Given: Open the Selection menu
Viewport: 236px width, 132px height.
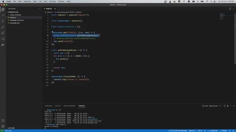Looking at the screenshot, I should tap(27, 1).
